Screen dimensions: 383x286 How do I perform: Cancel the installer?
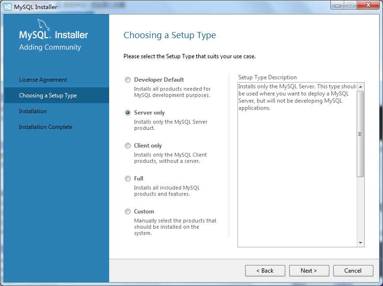(x=353, y=271)
